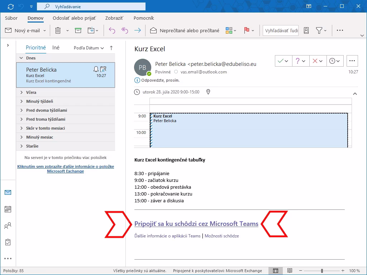Respond Tentative with the question mark

click(301, 61)
